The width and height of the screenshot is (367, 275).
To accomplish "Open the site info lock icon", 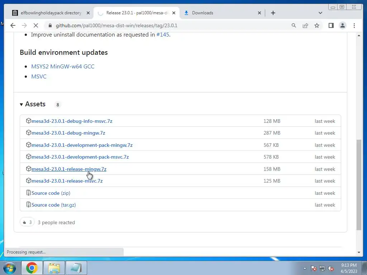I will coord(50,25).
